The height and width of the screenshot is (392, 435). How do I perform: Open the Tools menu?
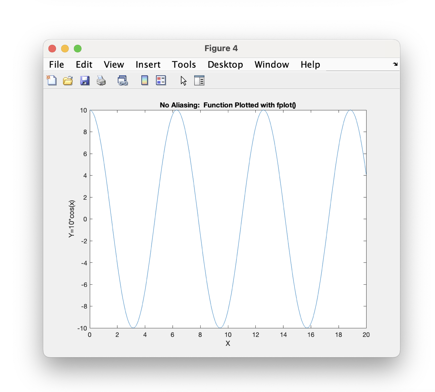click(184, 64)
